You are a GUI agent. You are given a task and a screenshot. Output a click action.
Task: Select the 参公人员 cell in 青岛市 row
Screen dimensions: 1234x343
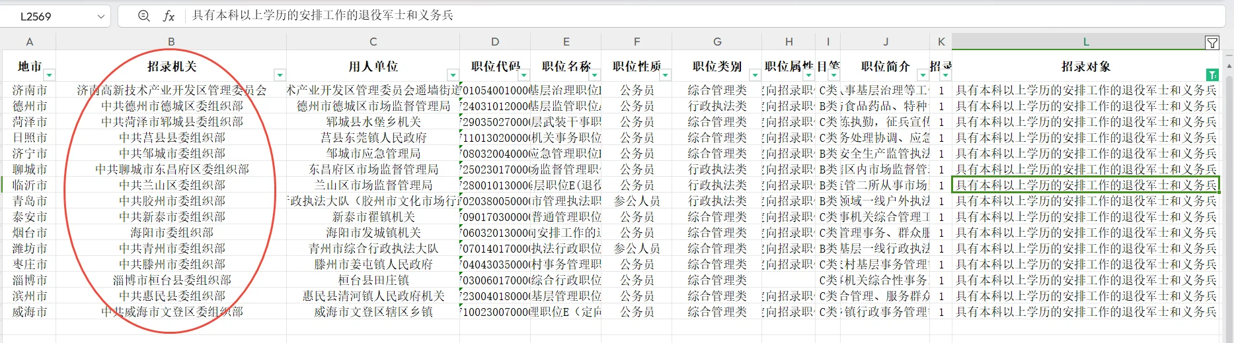(636, 201)
